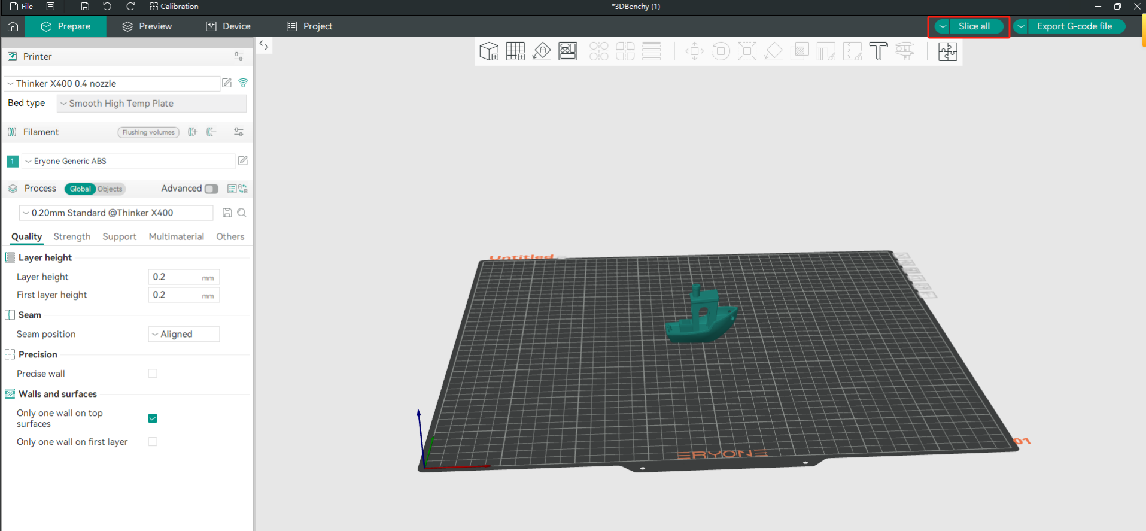
Task: Uncheck Only one wall on top surfaces
Action: tap(153, 418)
